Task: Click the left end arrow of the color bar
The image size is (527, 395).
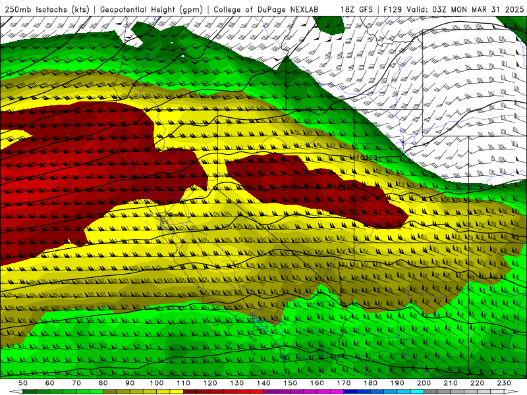Action: pos(16,392)
